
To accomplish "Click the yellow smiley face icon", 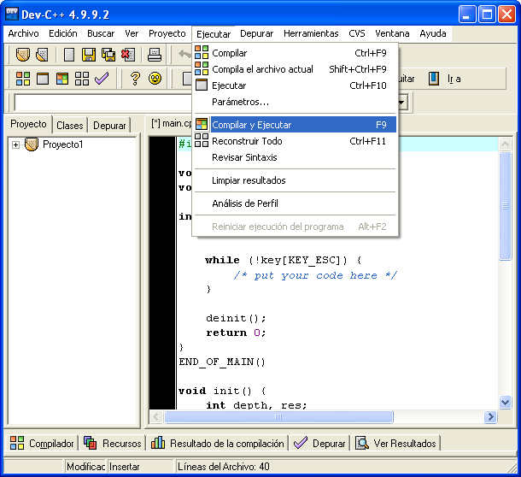I will click(155, 79).
